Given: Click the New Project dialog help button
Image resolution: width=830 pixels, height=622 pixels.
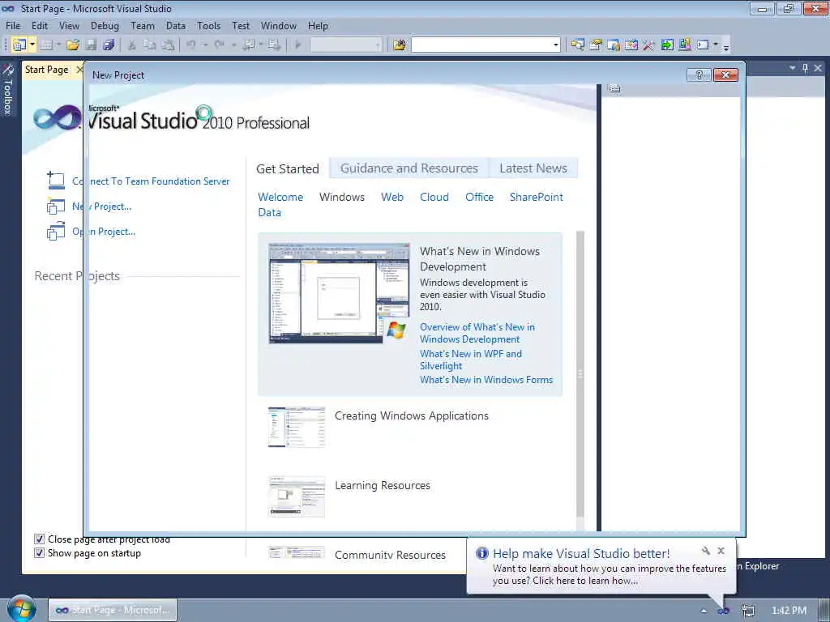Looking at the screenshot, I should click(699, 75).
